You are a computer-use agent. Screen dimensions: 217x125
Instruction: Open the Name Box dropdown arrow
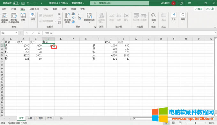click(16, 33)
